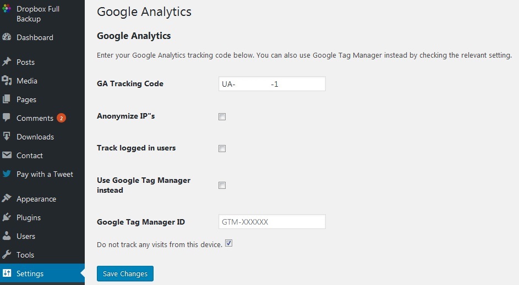Click the GA Tracking Code input field
Image resolution: width=519 pixels, height=285 pixels.
point(272,84)
